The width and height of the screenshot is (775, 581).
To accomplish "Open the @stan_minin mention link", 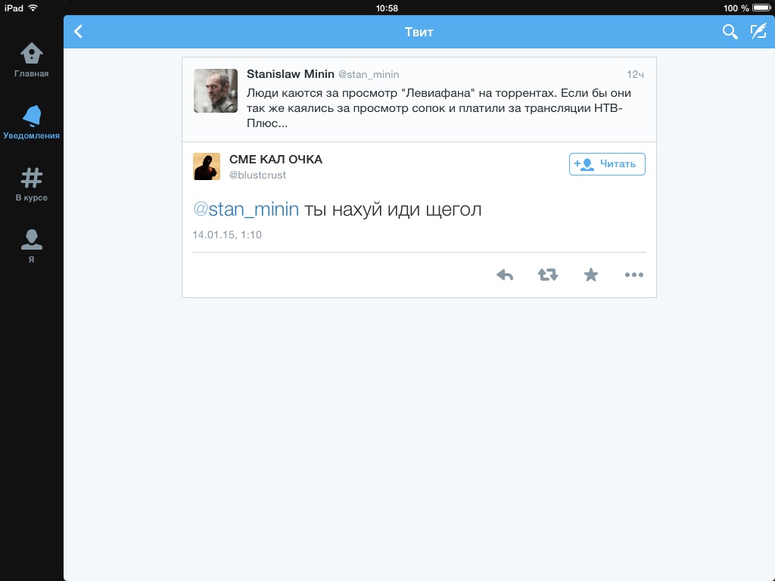I will point(246,210).
